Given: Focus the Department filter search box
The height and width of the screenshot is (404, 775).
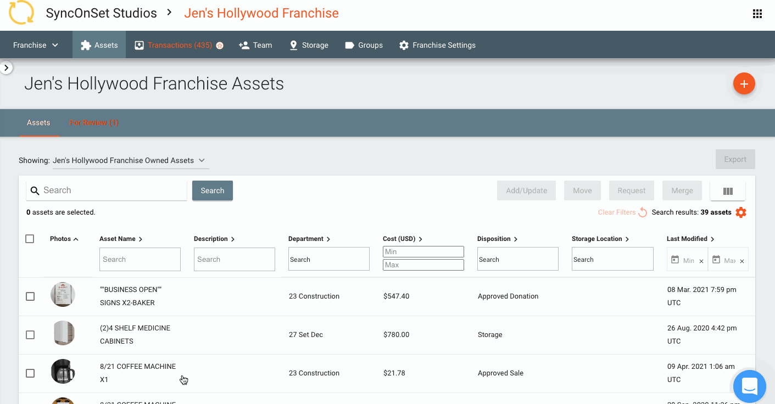Looking at the screenshot, I should coord(329,259).
